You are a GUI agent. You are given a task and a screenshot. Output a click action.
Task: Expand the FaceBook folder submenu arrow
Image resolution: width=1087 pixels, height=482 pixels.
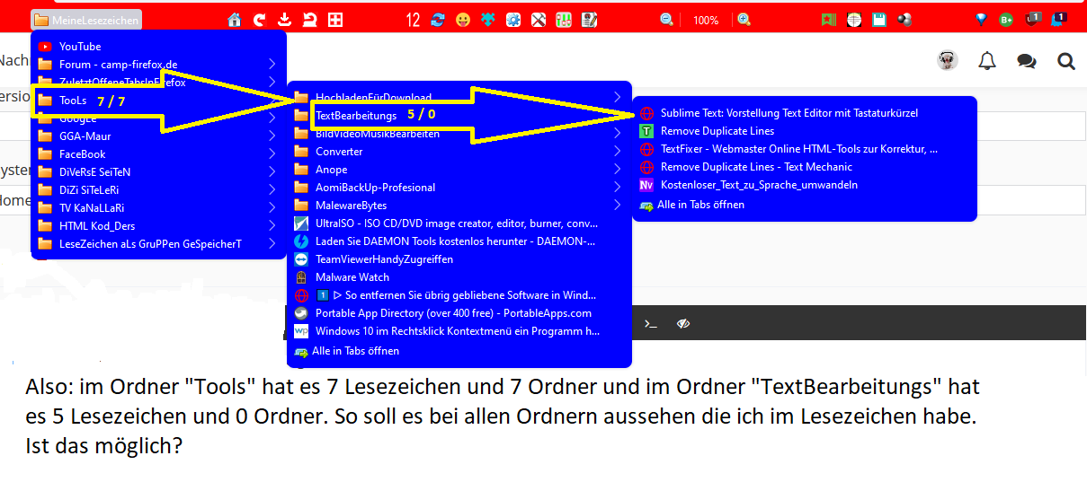click(x=272, y=154)
